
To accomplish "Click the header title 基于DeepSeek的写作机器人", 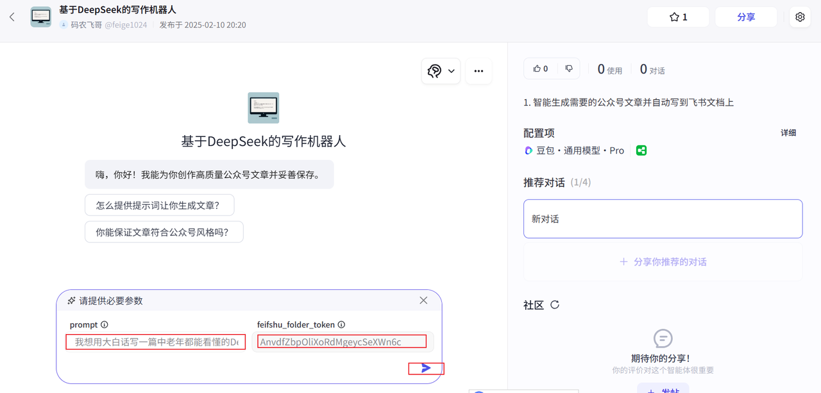I will click(117, 10).
